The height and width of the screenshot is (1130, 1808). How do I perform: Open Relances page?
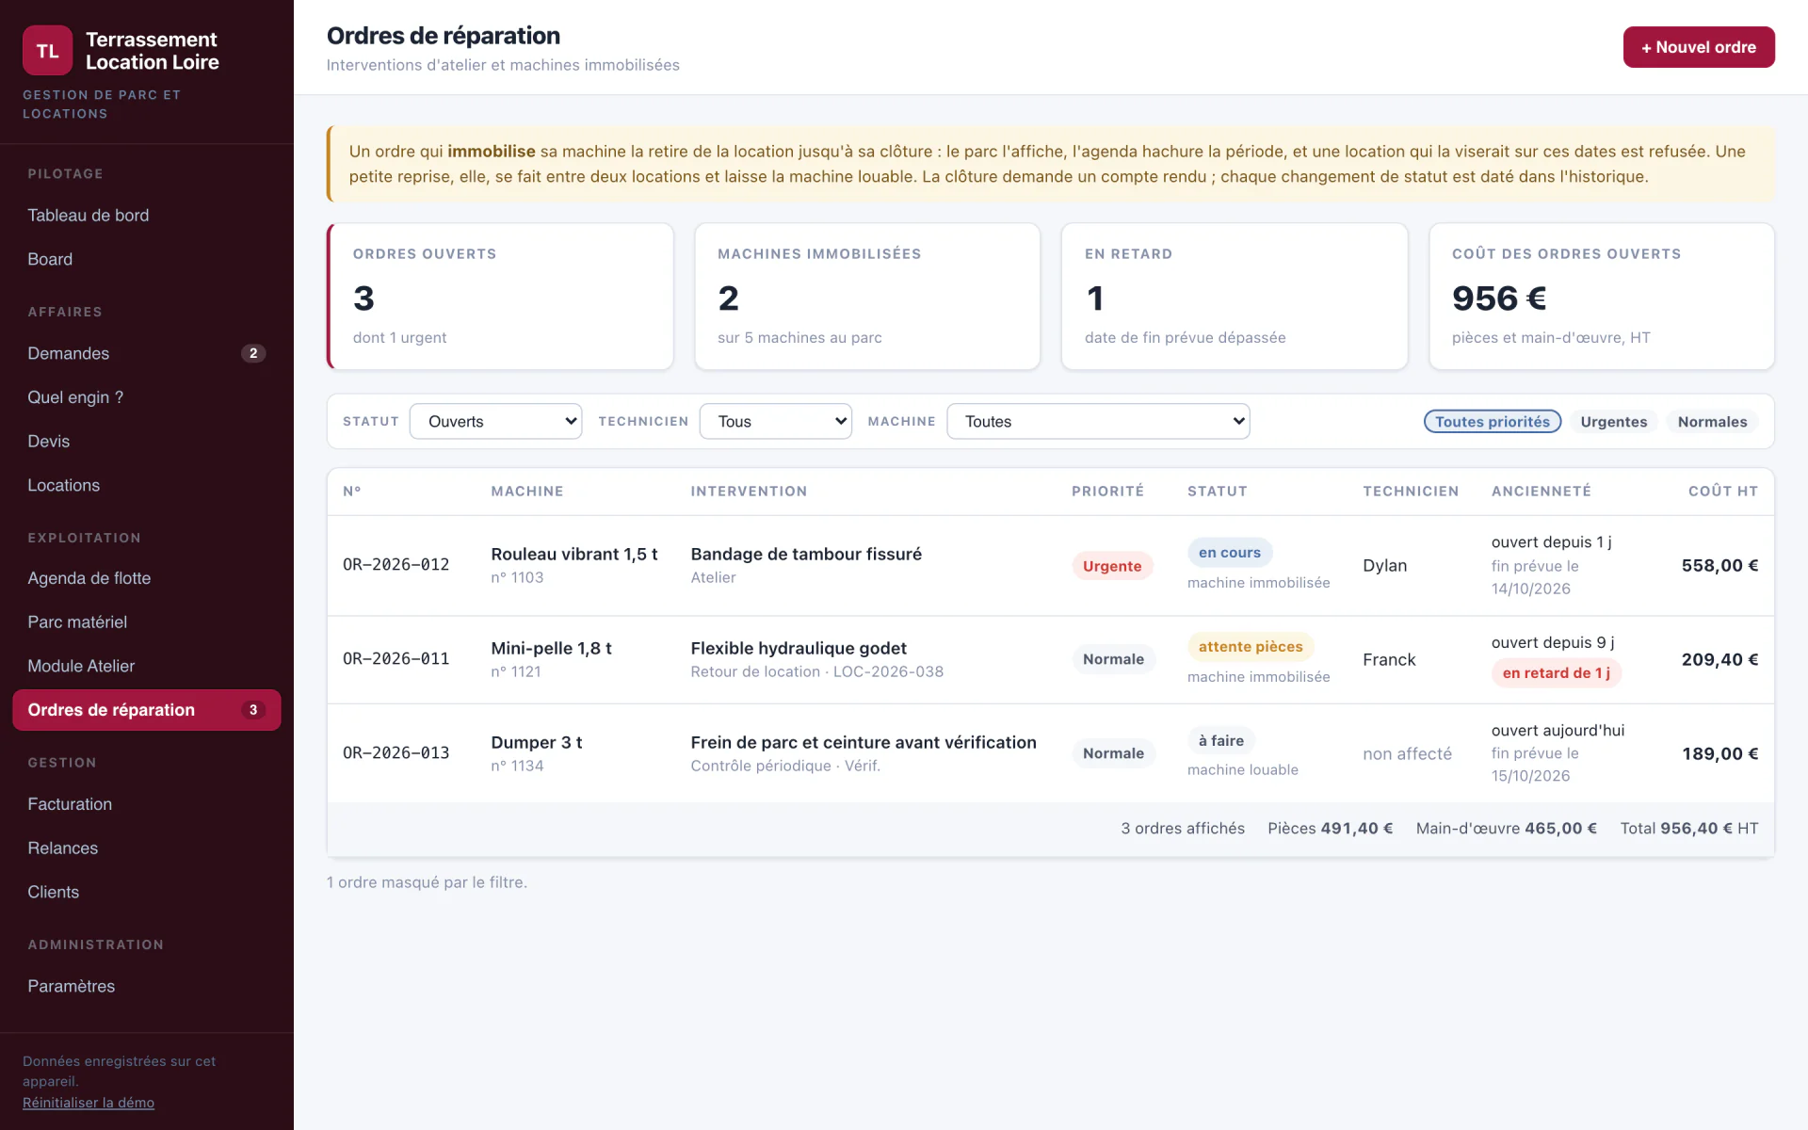coord(147,847)
